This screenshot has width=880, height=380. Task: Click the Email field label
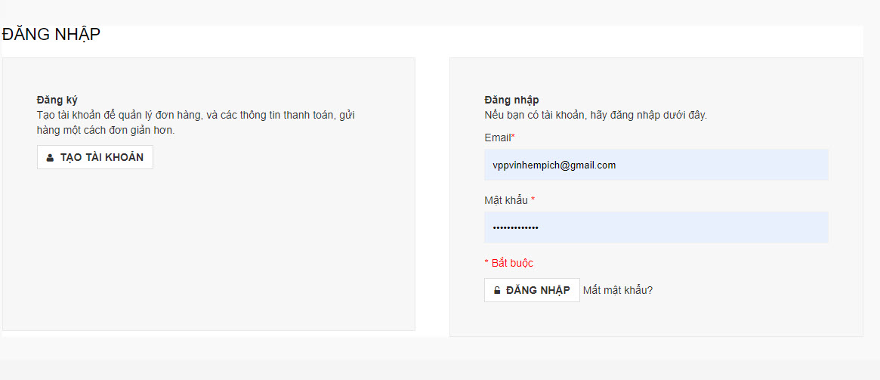(x=497, y=137)
